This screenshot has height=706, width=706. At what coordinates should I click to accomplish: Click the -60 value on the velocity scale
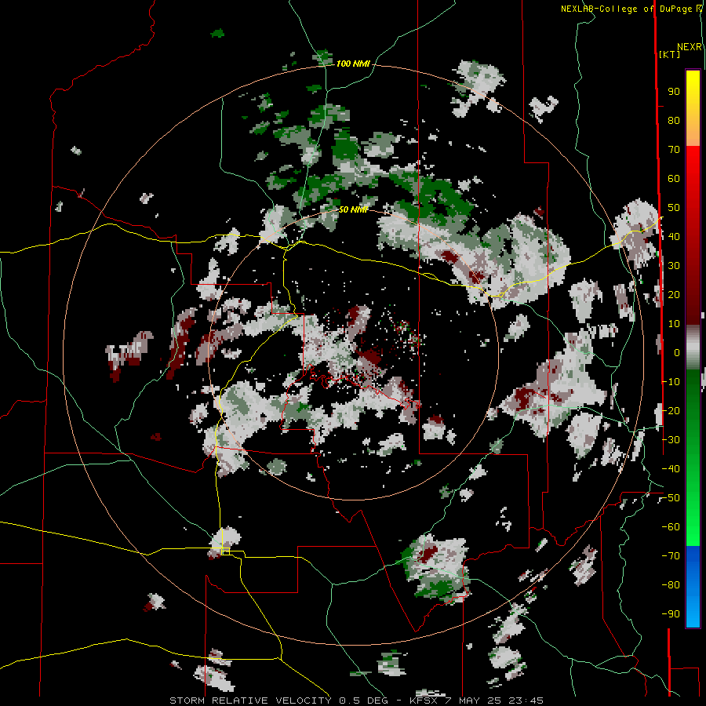[x=671, y=527]
